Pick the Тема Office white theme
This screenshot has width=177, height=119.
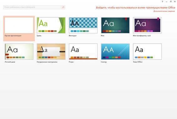pyautogui.click(x=147, y=51)
